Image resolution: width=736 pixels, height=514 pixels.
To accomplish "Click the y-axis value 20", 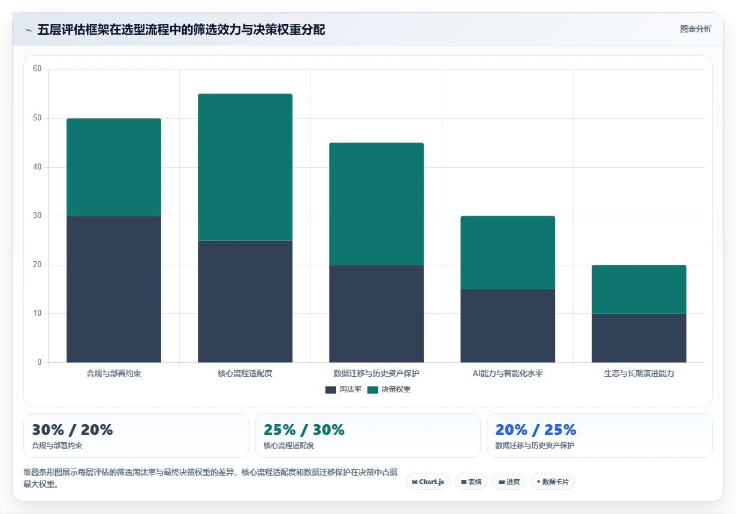I will pyautogui.click(x=37, y=265).
